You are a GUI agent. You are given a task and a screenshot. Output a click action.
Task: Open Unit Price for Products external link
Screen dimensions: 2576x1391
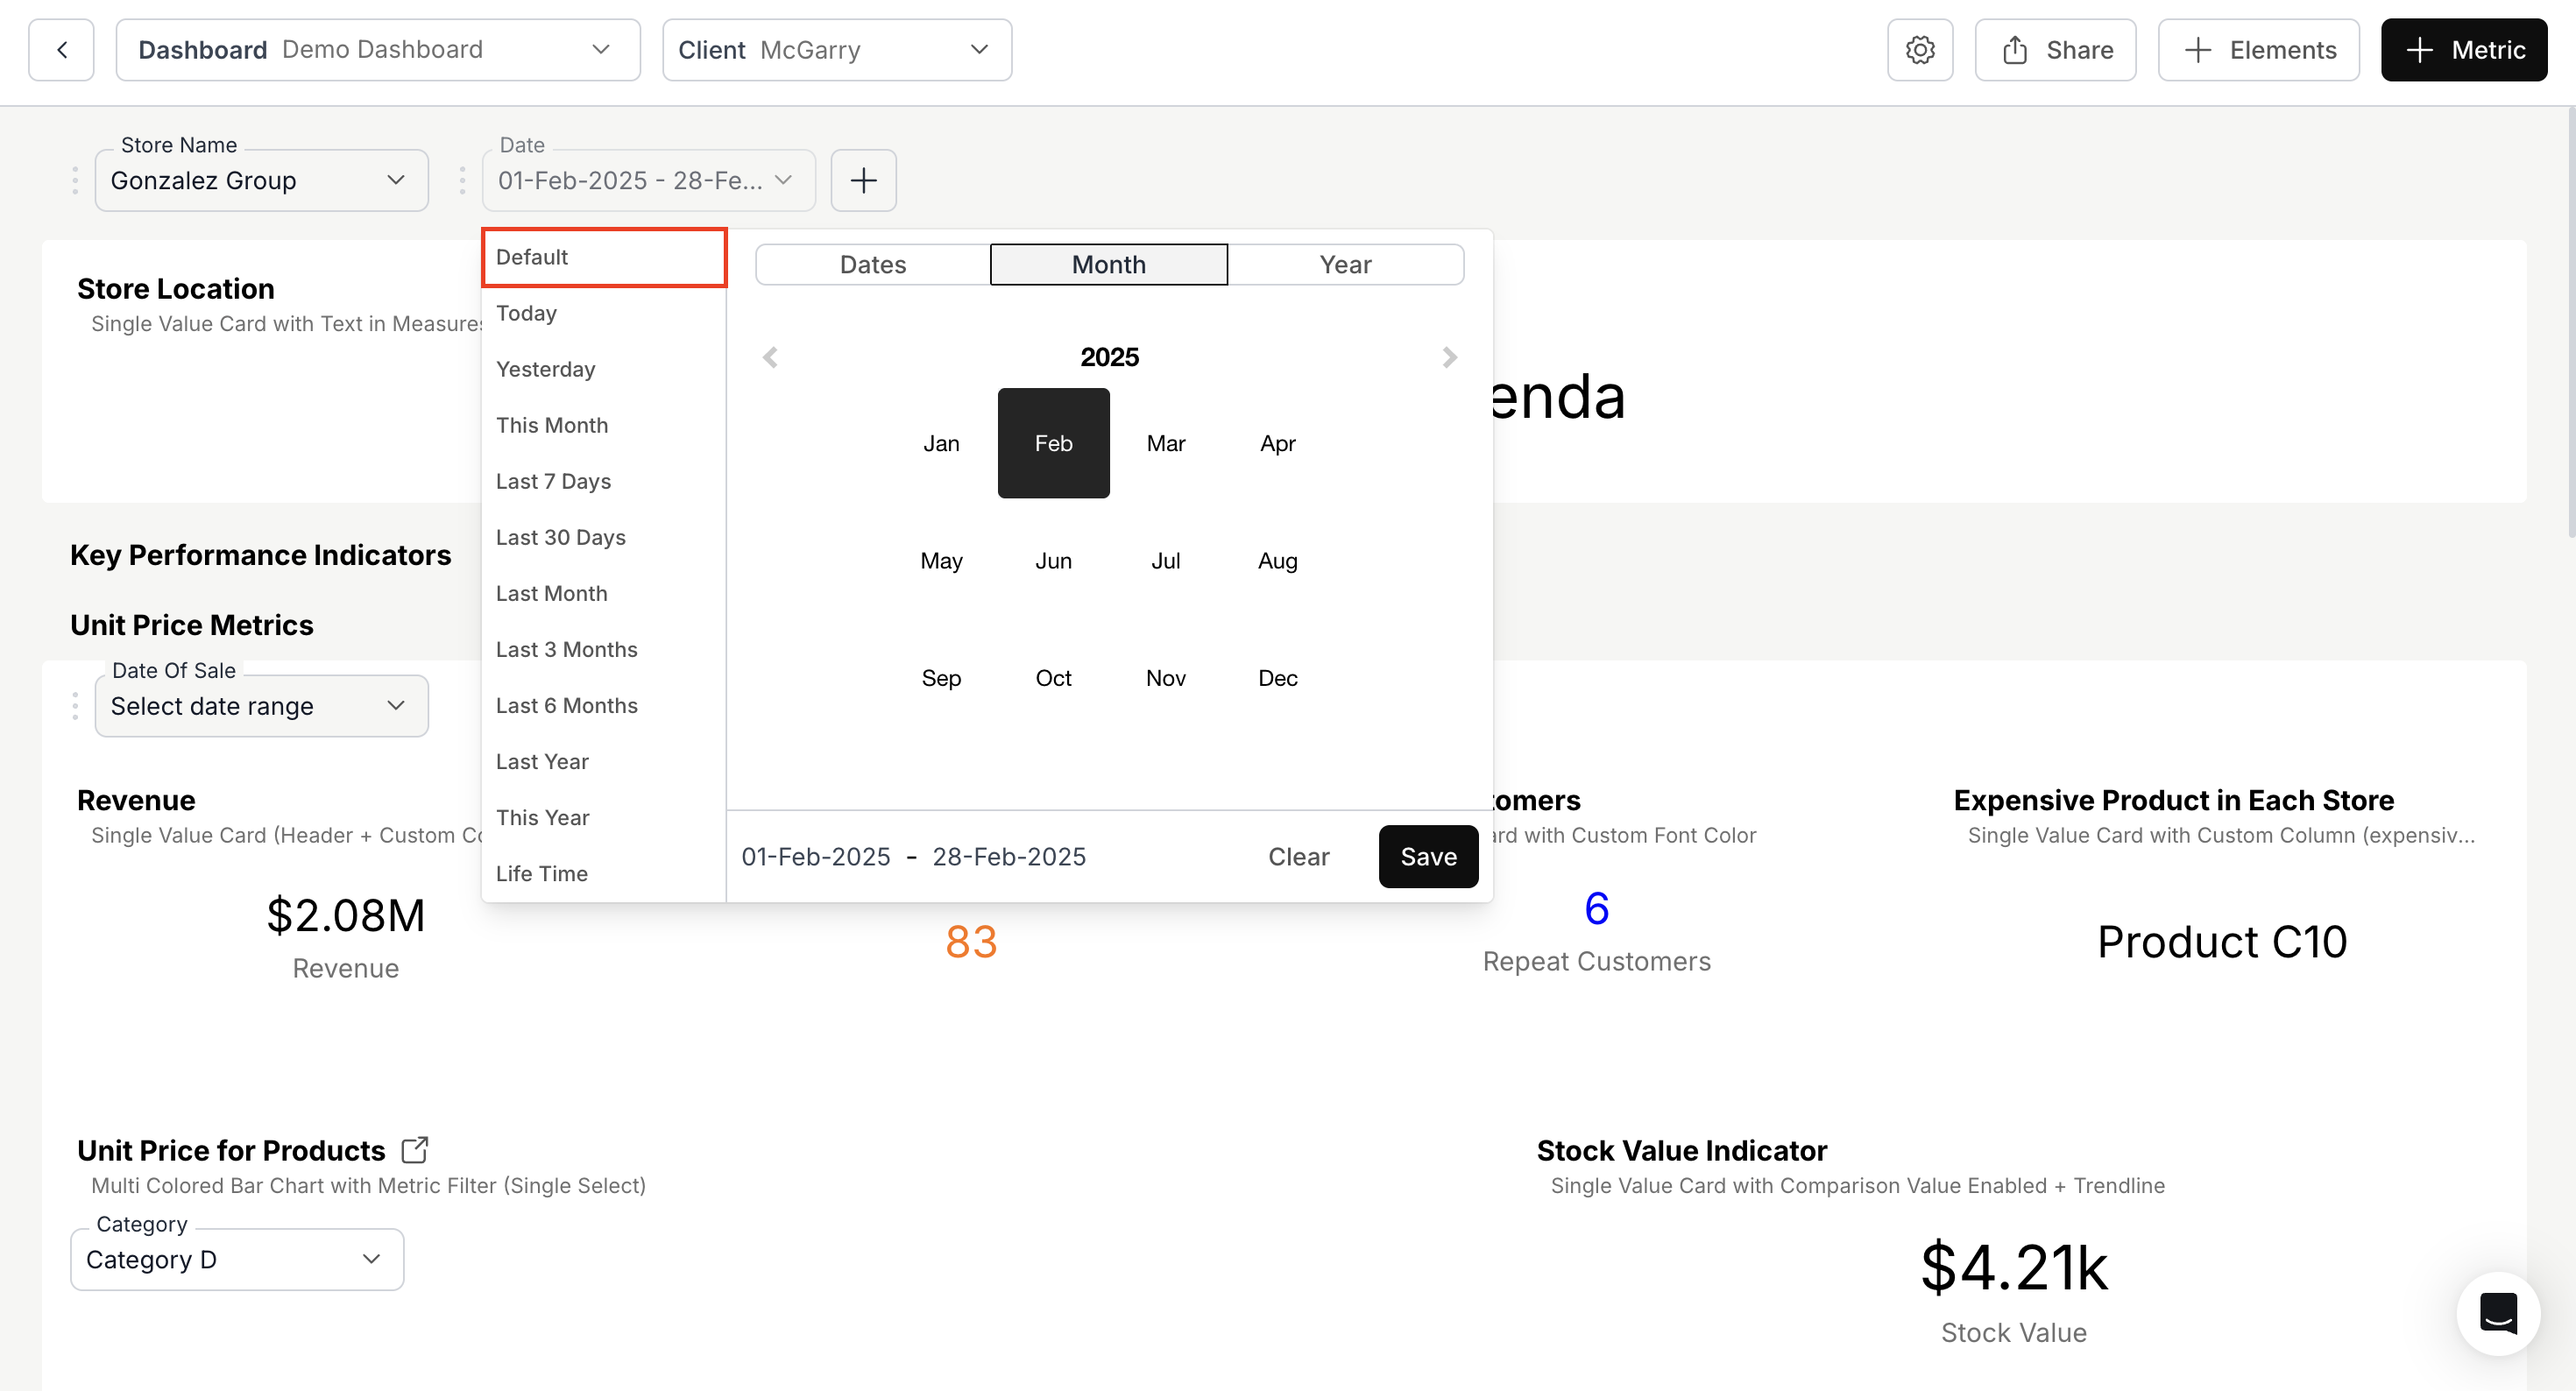414,1149
